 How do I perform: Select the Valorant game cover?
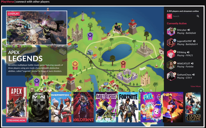click(83, 107)
